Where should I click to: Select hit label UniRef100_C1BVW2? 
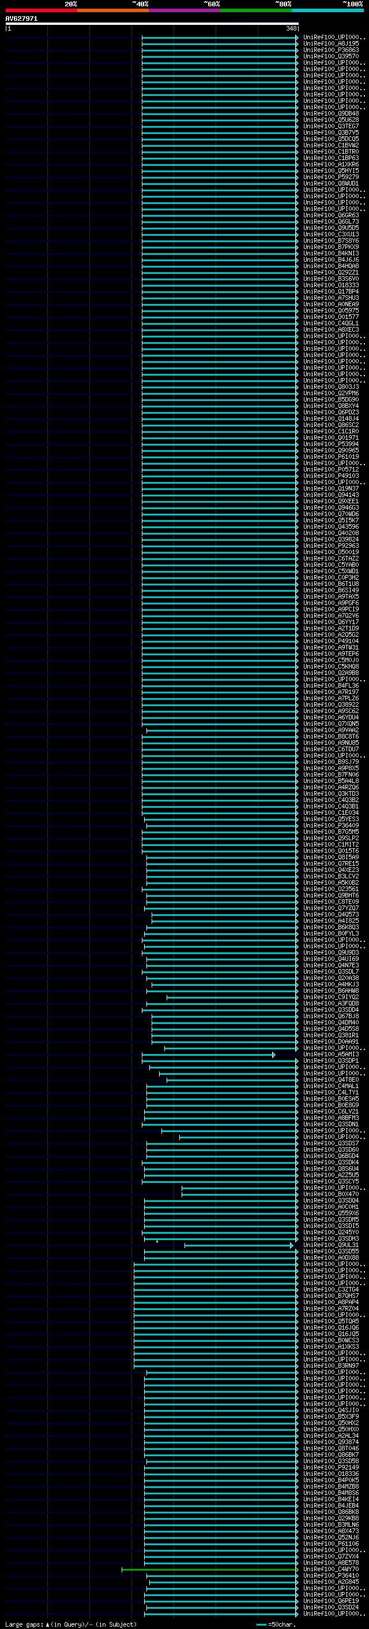coord(331,146)
